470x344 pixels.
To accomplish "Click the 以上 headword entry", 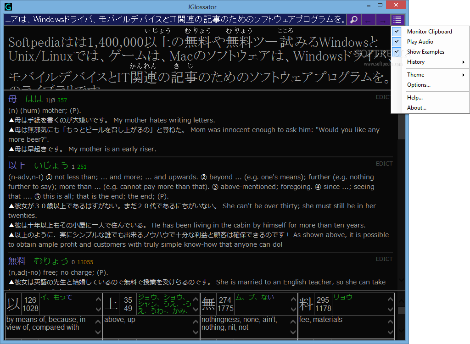I will 17,166.
